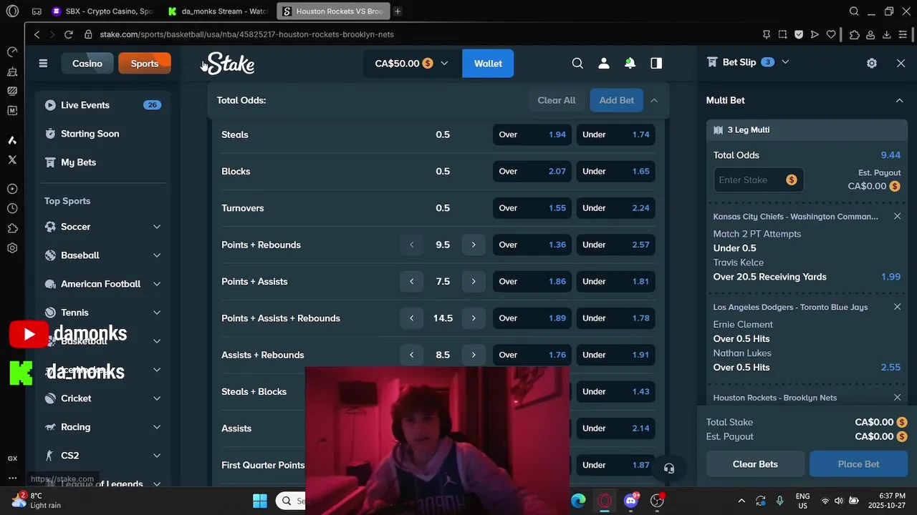Screen dimensions: 917x515
Task: Collapse the Total Odds bar chevron
Action: 654,100
